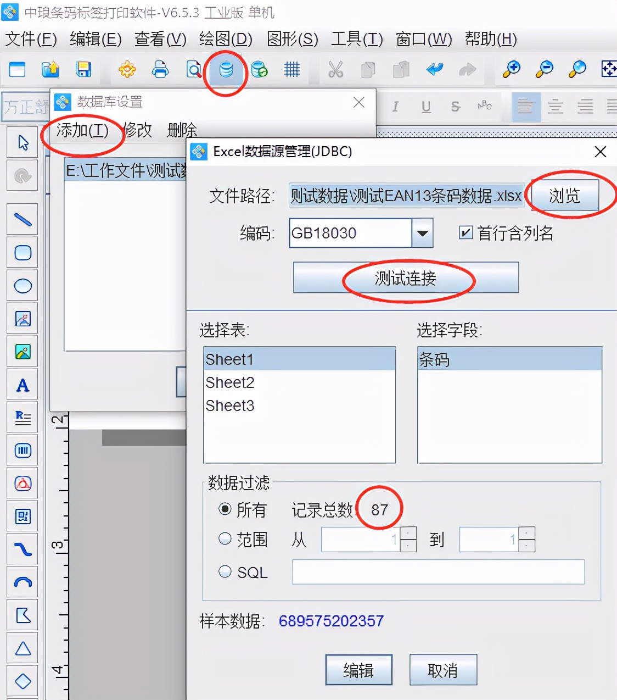Apply center text alignment
617x700 pixels.
[x=556, y=107]
